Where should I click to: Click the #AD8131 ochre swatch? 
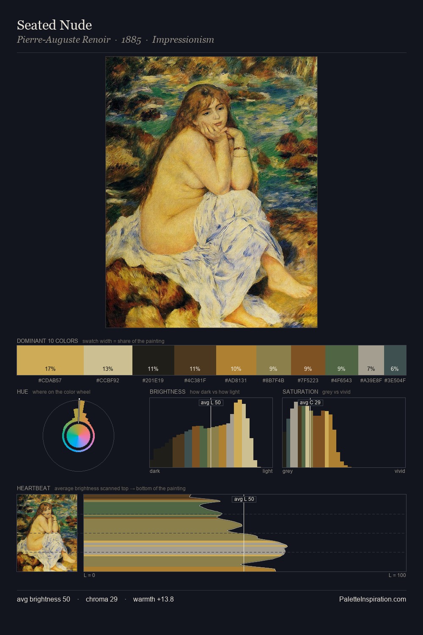[x=236, y=360]
